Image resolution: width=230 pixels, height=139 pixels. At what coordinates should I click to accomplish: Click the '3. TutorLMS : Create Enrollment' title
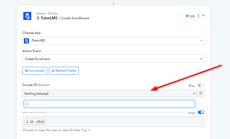(x=63, y=18)
